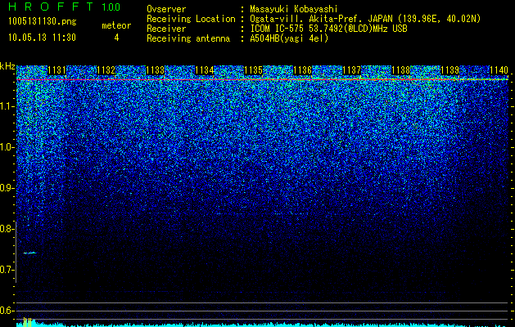The width and height of the screenshot is (515, 327).
Task: Click the meteor echo trace near 0.74 kHz
Action: 29,253
